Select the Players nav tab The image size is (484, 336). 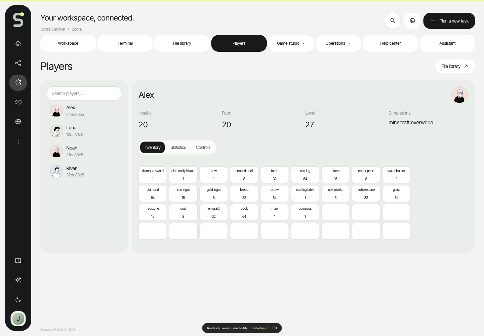pos(239,43)
